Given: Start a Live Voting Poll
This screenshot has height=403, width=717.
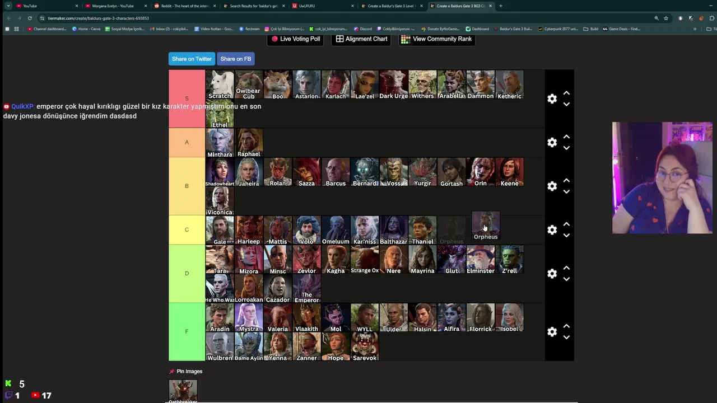Looking at the screenshot, I should (296, 39).
